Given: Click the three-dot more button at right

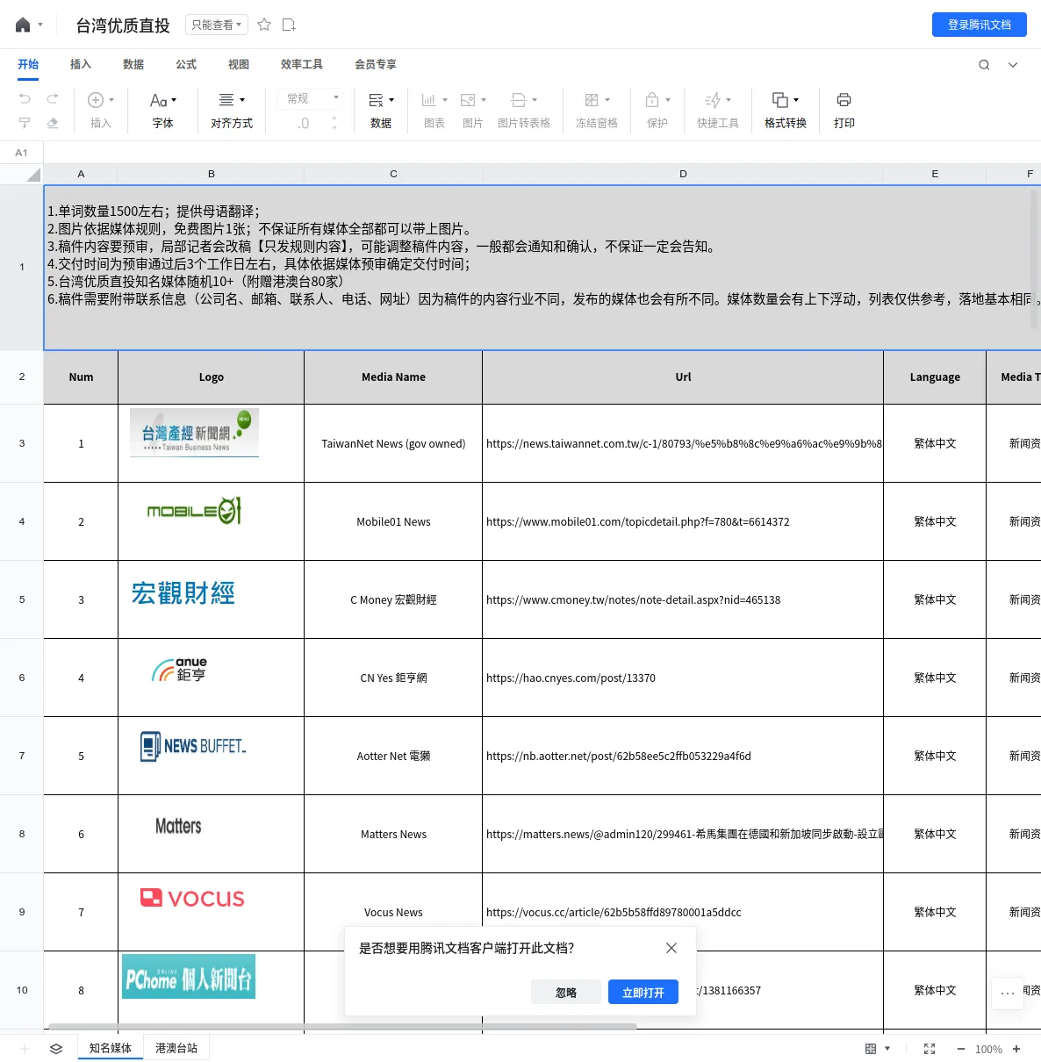Looking at the screenshot, I should coord(1008,994).
